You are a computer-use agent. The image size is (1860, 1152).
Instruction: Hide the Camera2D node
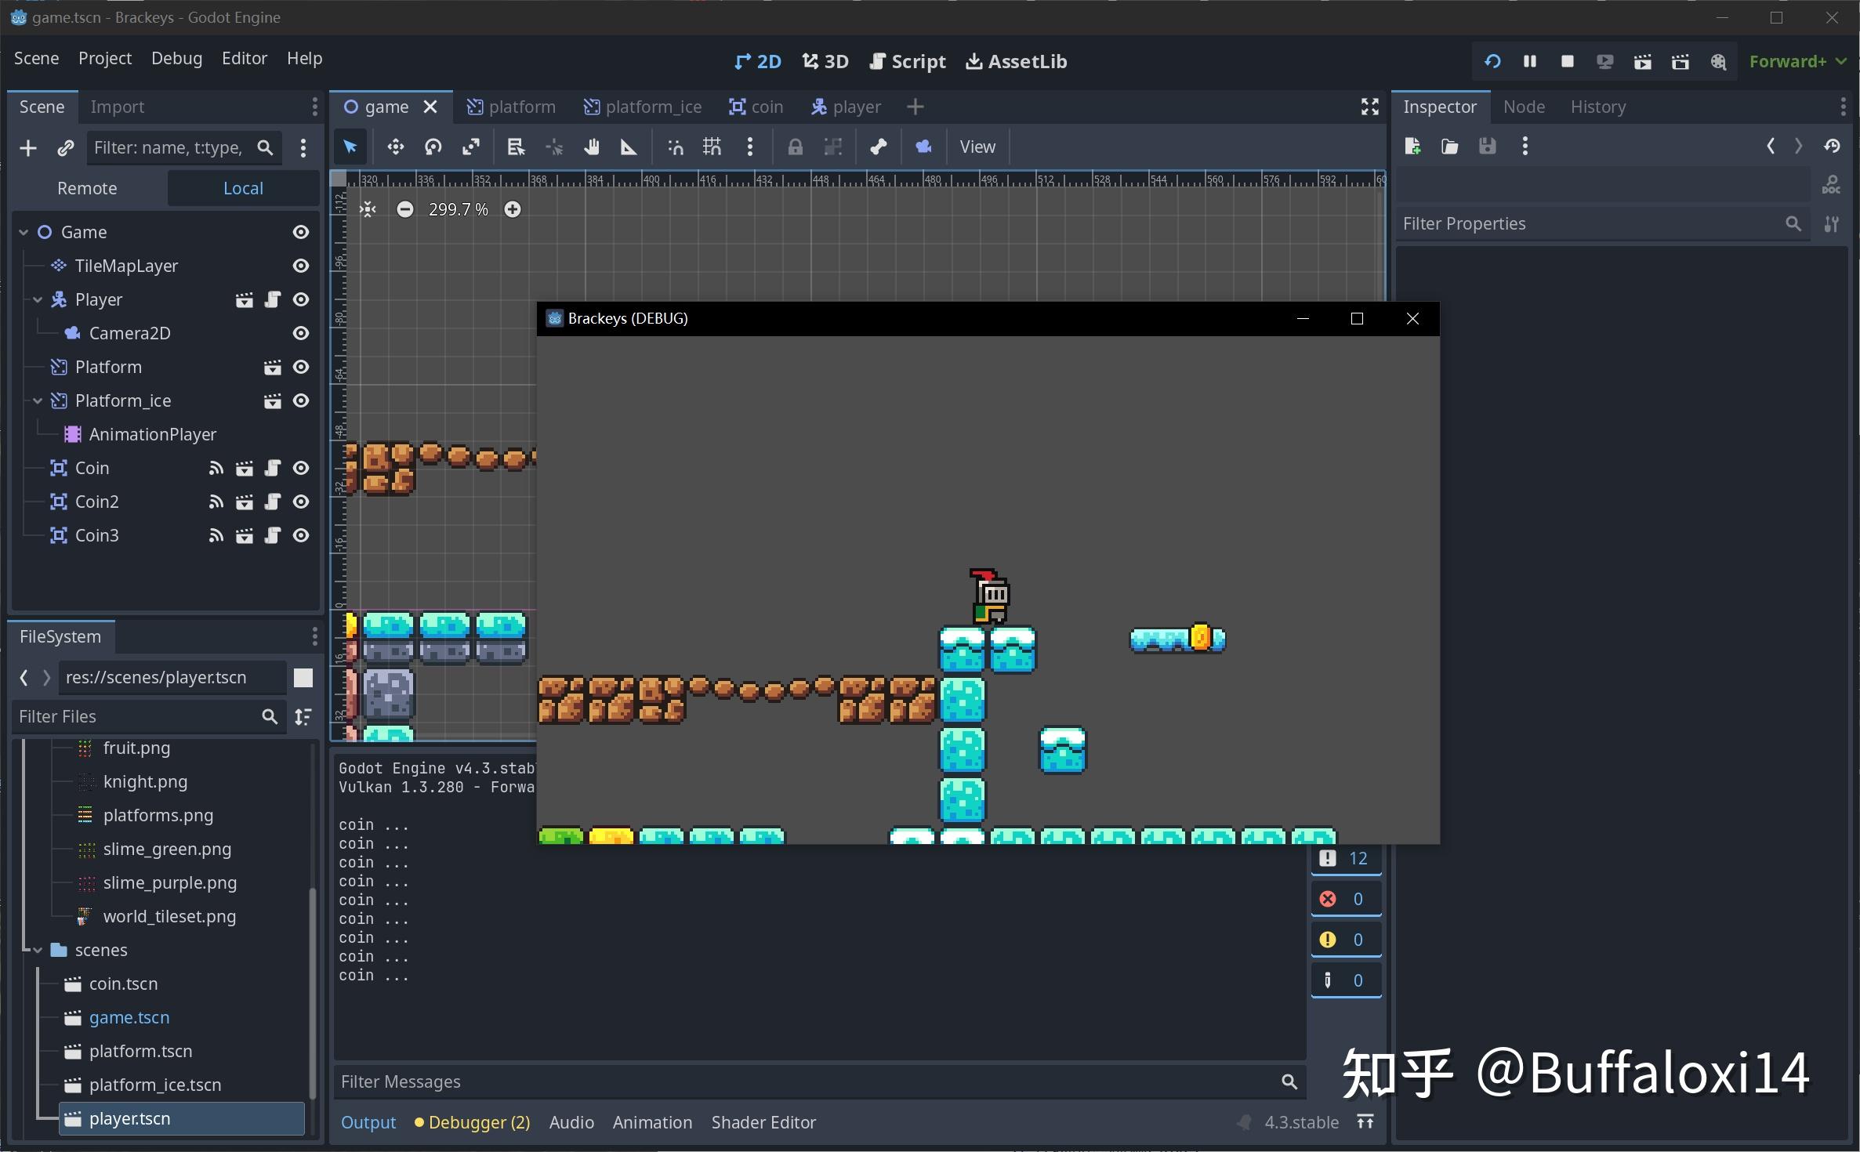click(x=301, y=333)
